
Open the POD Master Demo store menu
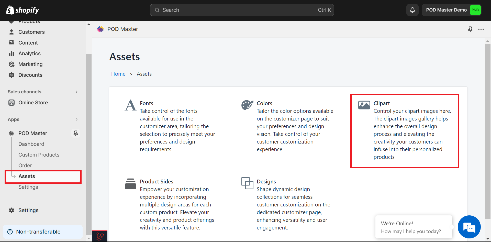pos(452,10)
